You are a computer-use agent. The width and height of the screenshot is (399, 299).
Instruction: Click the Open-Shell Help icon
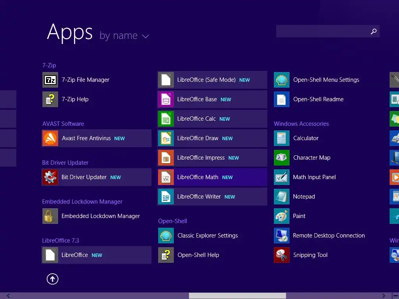166,255
